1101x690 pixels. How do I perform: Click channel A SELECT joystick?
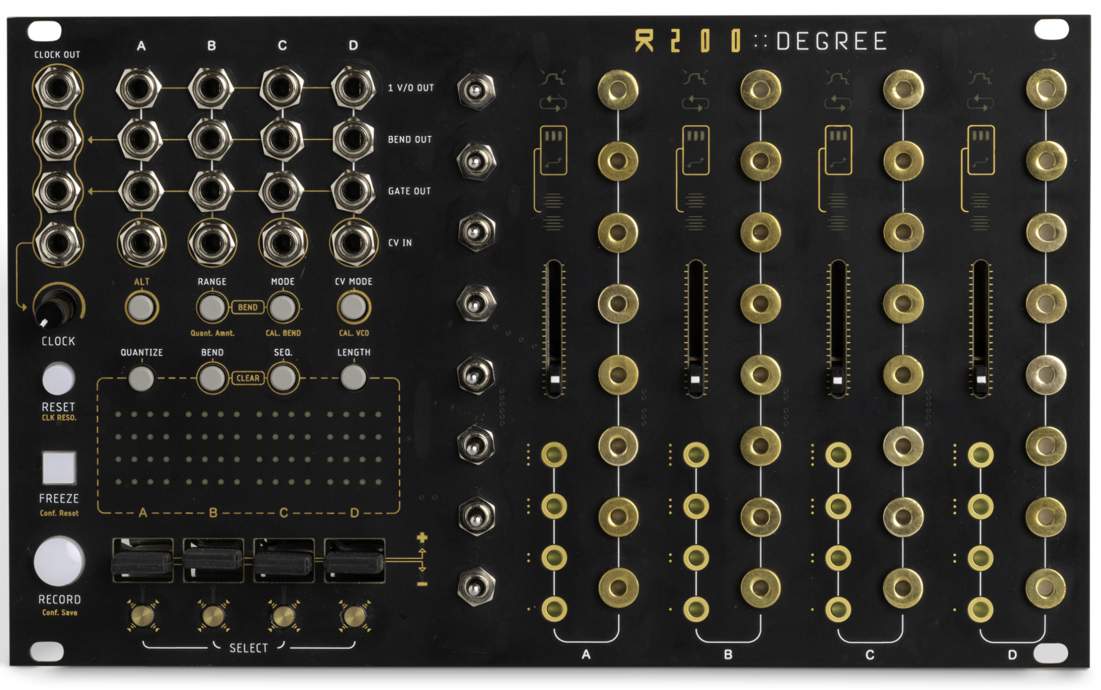(141, 616)
